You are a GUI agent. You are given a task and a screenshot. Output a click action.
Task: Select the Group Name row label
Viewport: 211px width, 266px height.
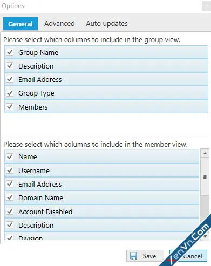pyautogui.click(x=38, y=53)
